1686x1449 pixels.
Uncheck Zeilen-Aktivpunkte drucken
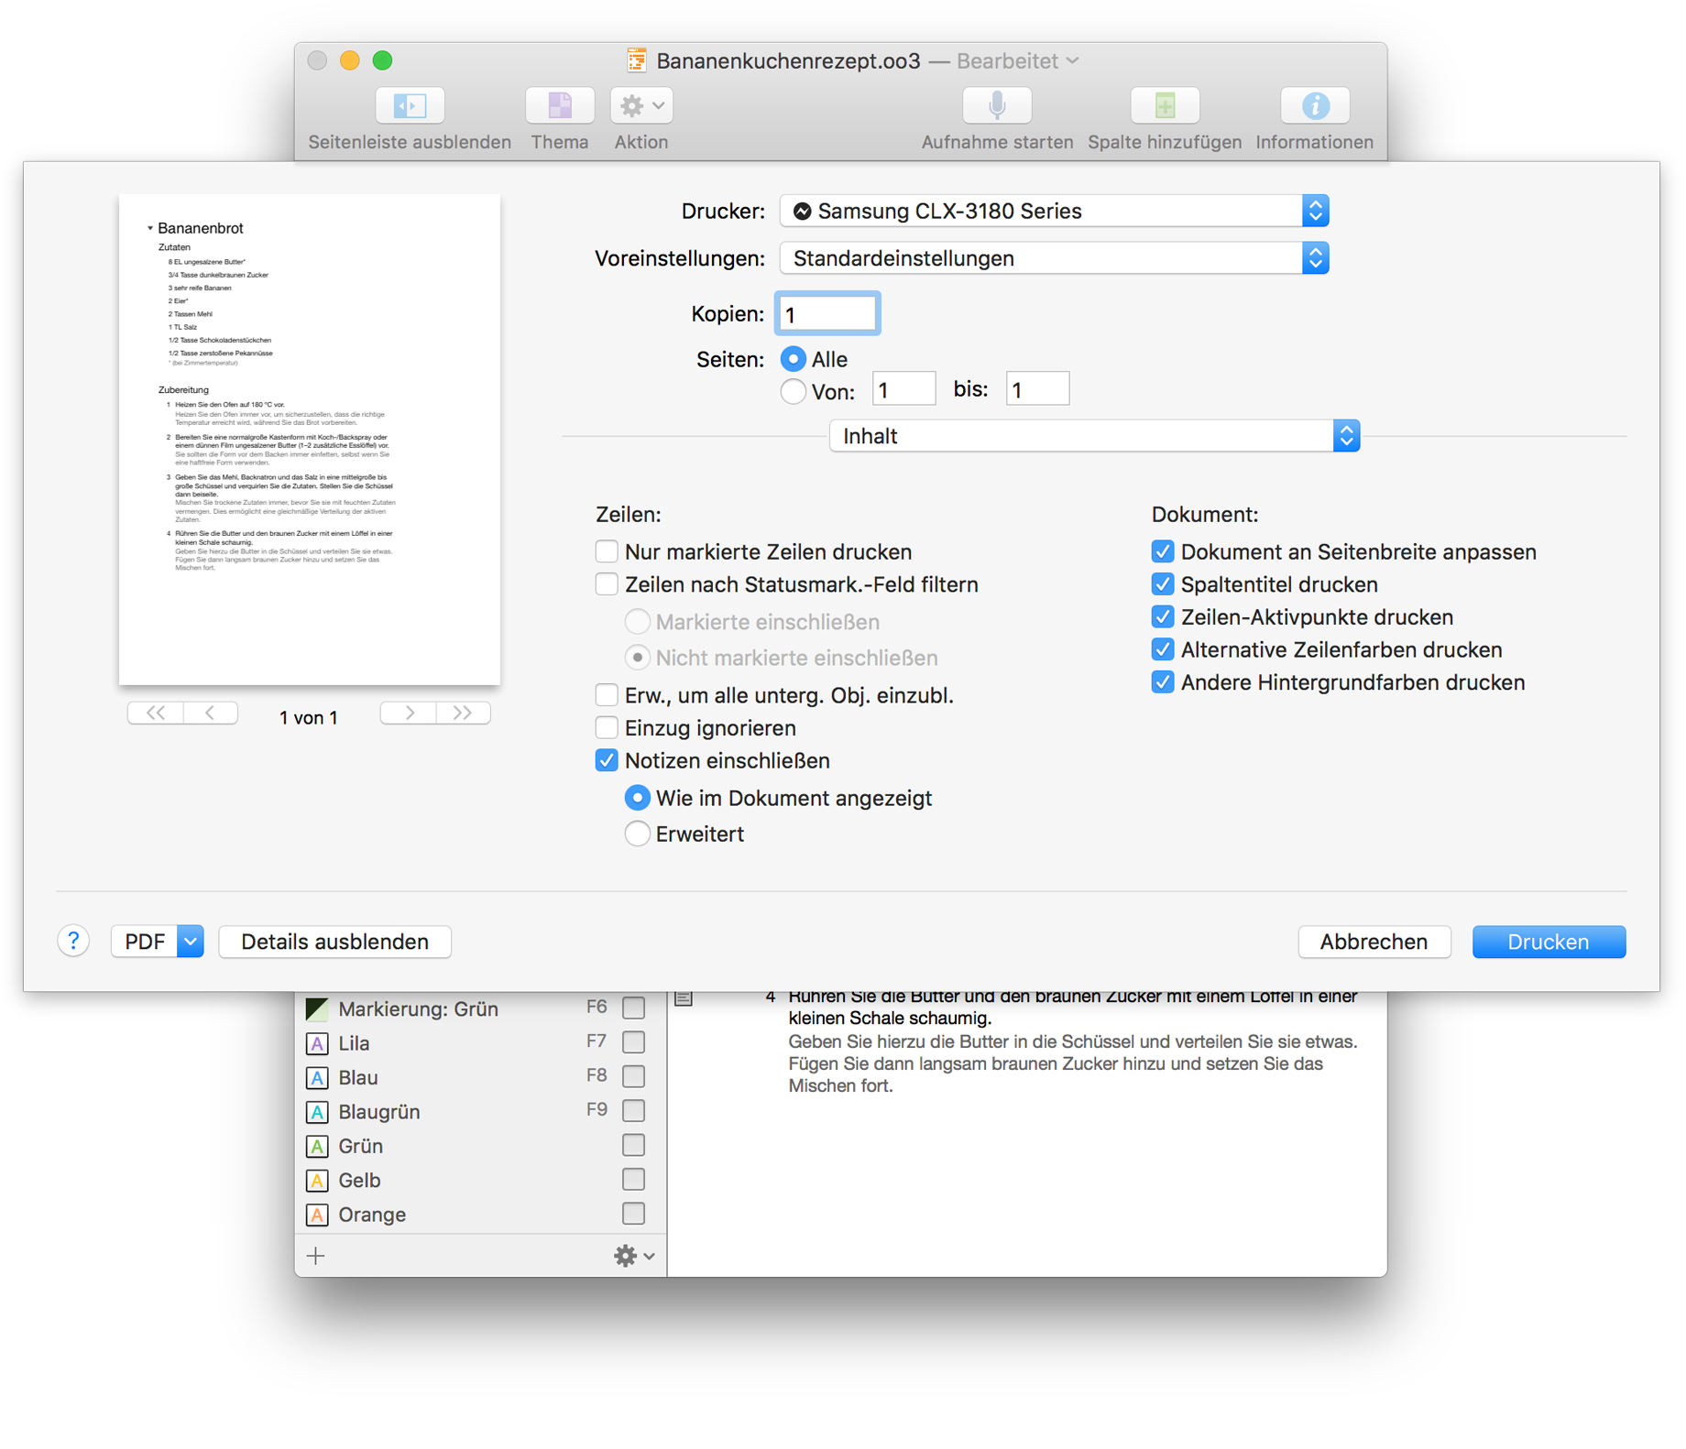tap(1163, 617)
